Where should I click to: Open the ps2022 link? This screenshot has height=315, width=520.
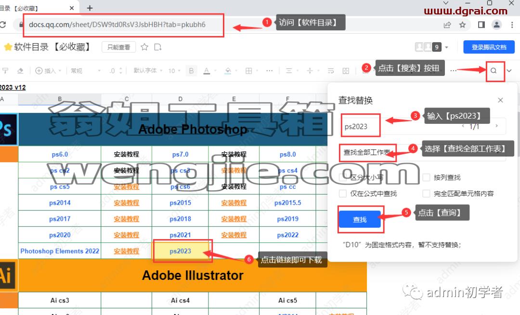(288, 235)
